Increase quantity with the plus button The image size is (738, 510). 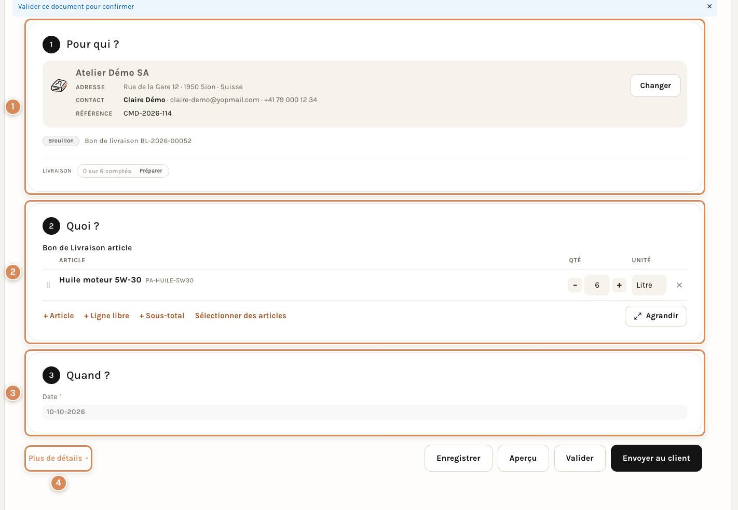click(619, 285)
